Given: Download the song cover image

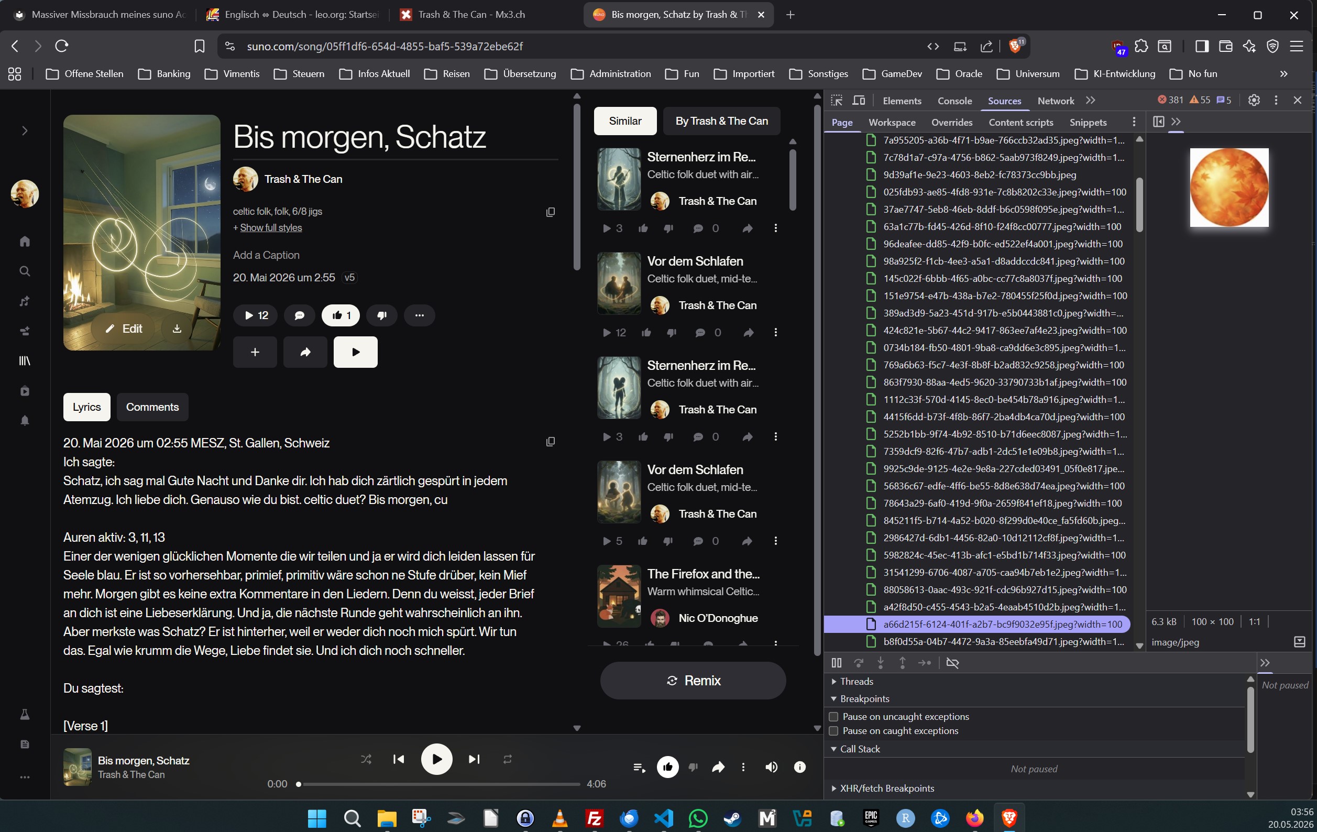Looking at the screenshot, I should click(x=177, y=328).
